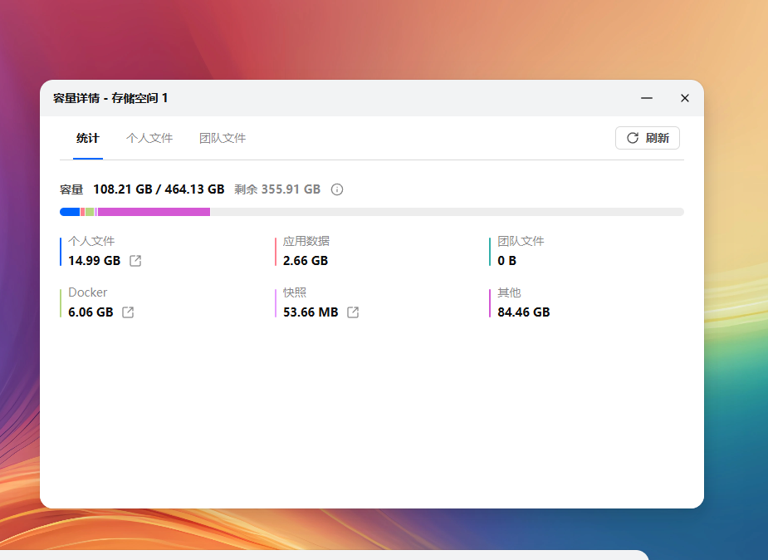This screenshot has width=768, height=560.
Task: Open Docker storage details link icon
Action: coord(128,312)
